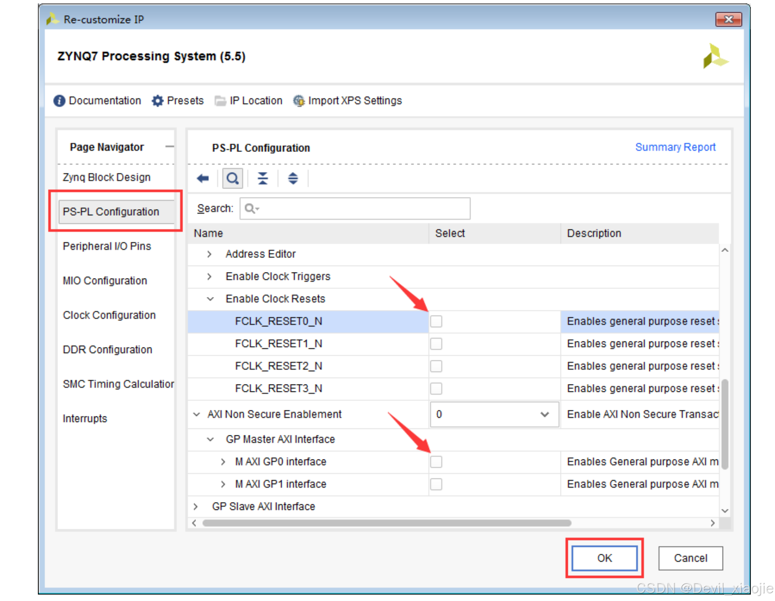The width and height of the screenshot is (775, 601).
Task: Click the back arrow toolbar icon
Action: pyautogui.click(x=203, y=178)
